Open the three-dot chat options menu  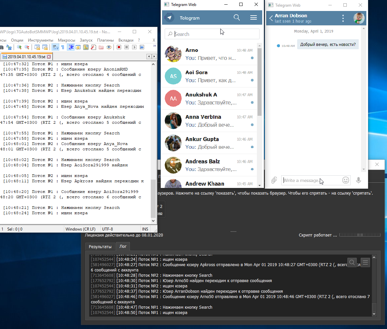coord(343,18)
